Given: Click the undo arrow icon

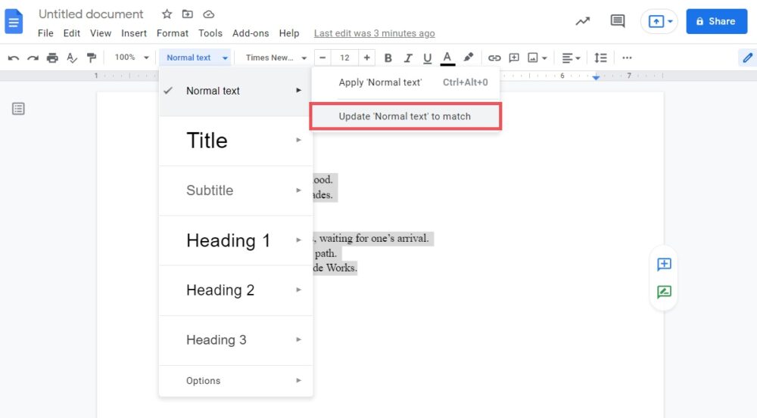Looking at the screenshot, I should (x=14, y=57).
